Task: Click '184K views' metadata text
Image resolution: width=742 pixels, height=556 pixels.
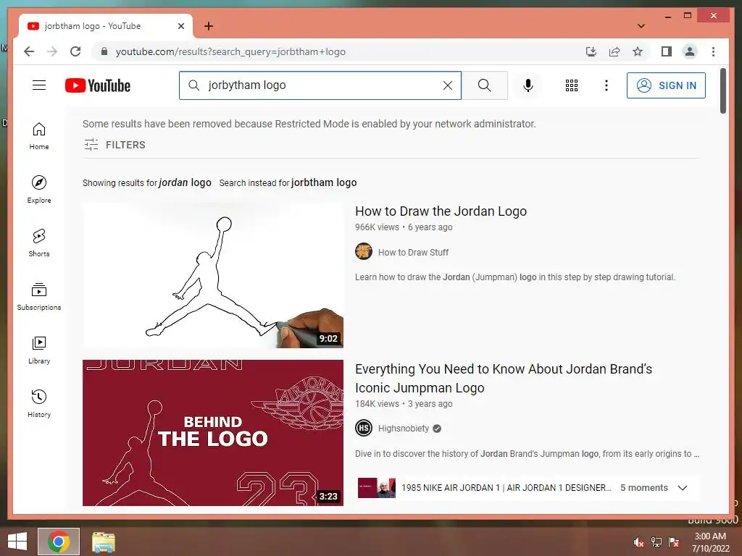Action: [377, 404]
